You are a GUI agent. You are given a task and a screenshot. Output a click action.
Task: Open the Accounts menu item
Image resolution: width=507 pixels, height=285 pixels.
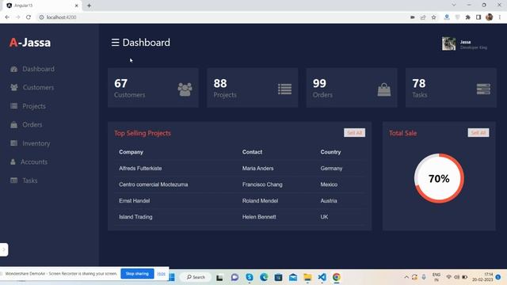[x=34, y=161]
